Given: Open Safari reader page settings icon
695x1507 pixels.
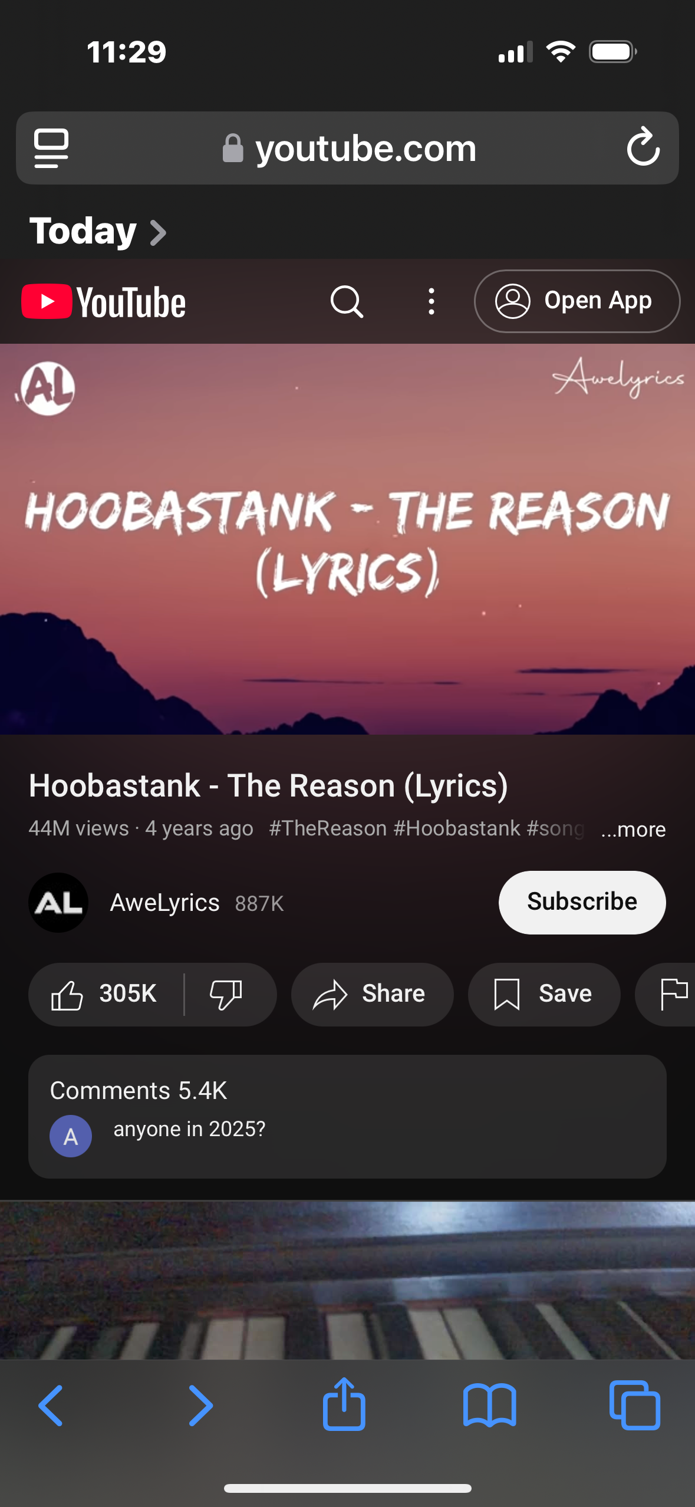Looking at the screenshot, I should point(51,148).
